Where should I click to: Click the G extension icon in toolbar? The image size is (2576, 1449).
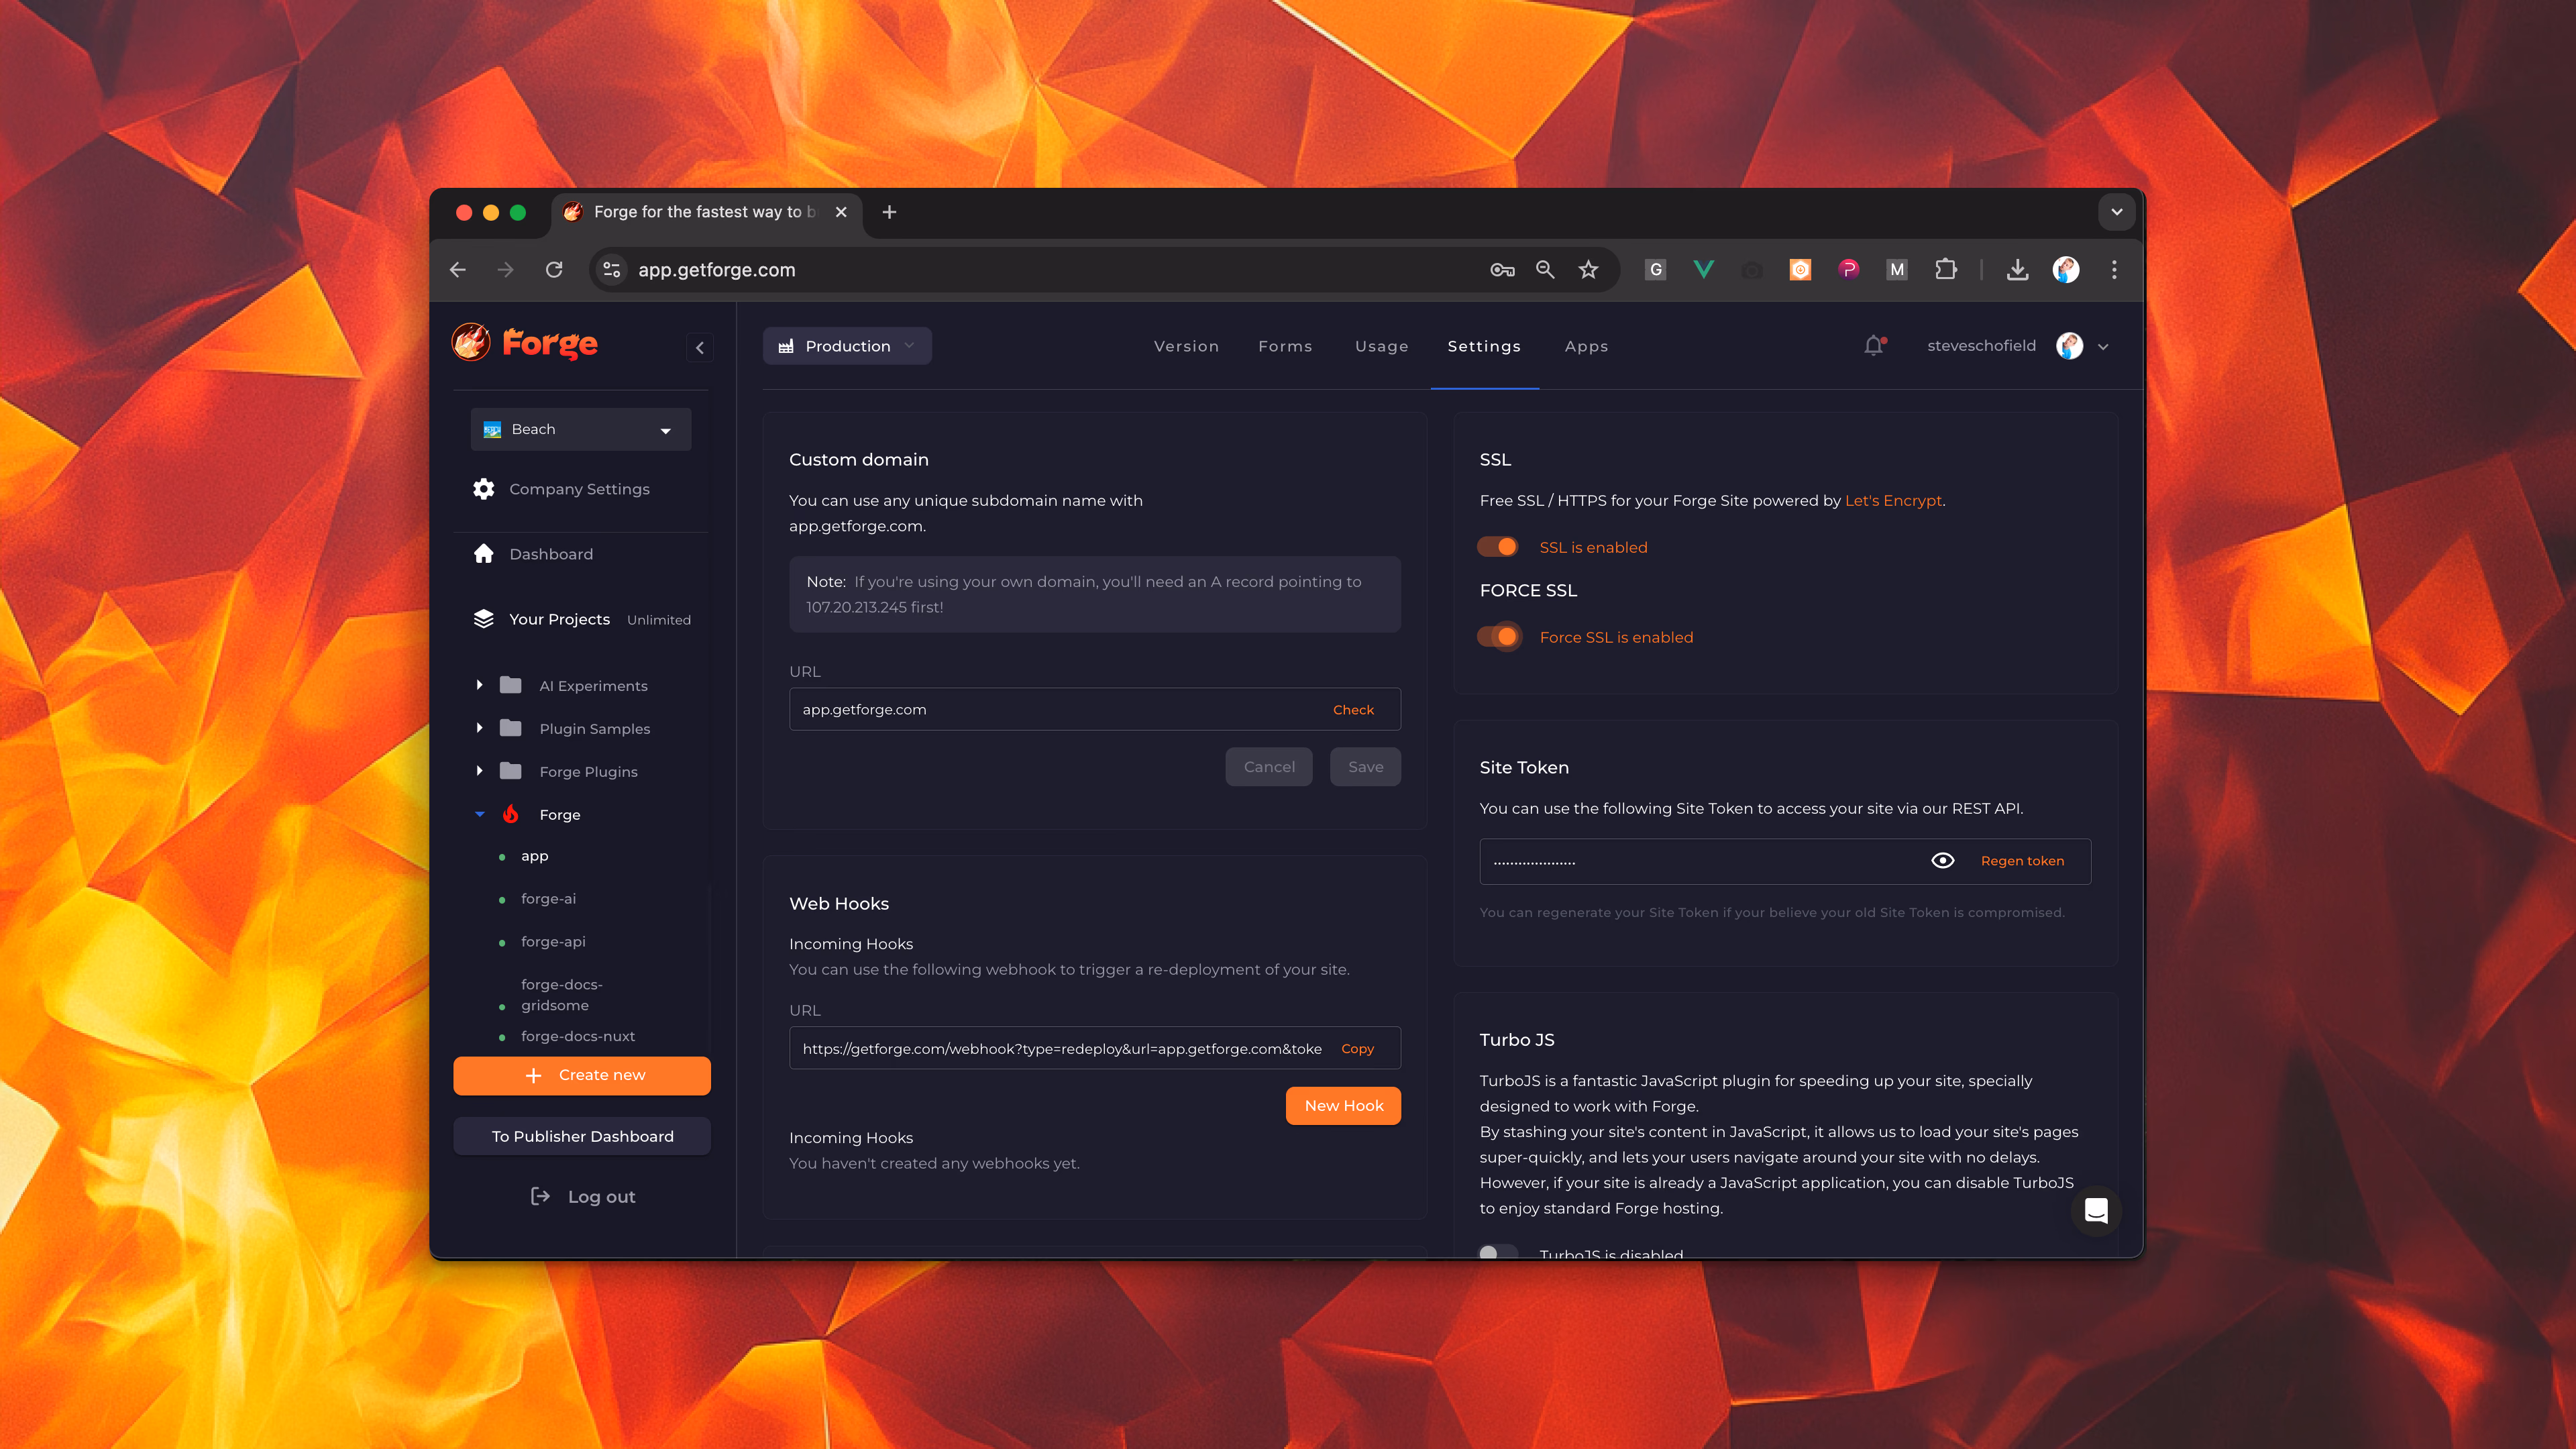[x=1656, y=270]
